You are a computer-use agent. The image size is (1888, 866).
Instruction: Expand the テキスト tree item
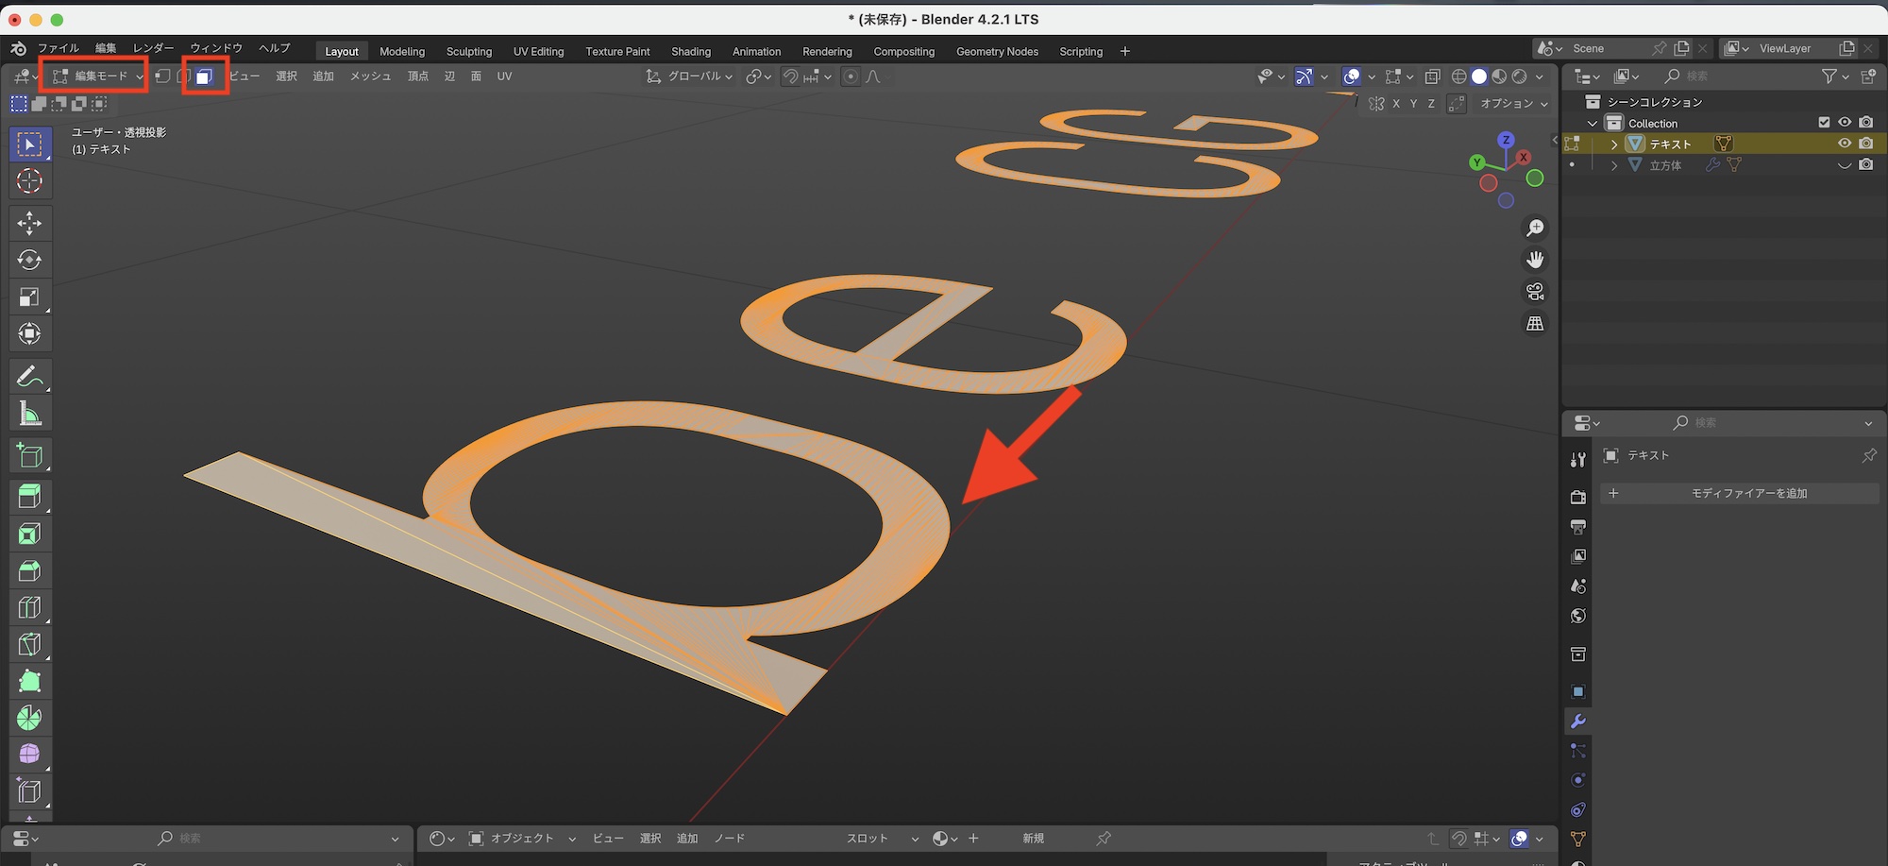(1614, 144)
